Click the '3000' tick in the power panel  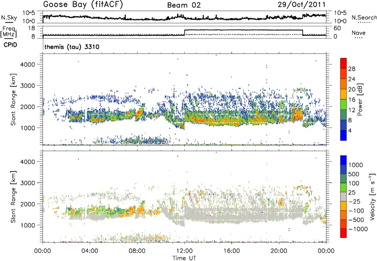(28, 86)
